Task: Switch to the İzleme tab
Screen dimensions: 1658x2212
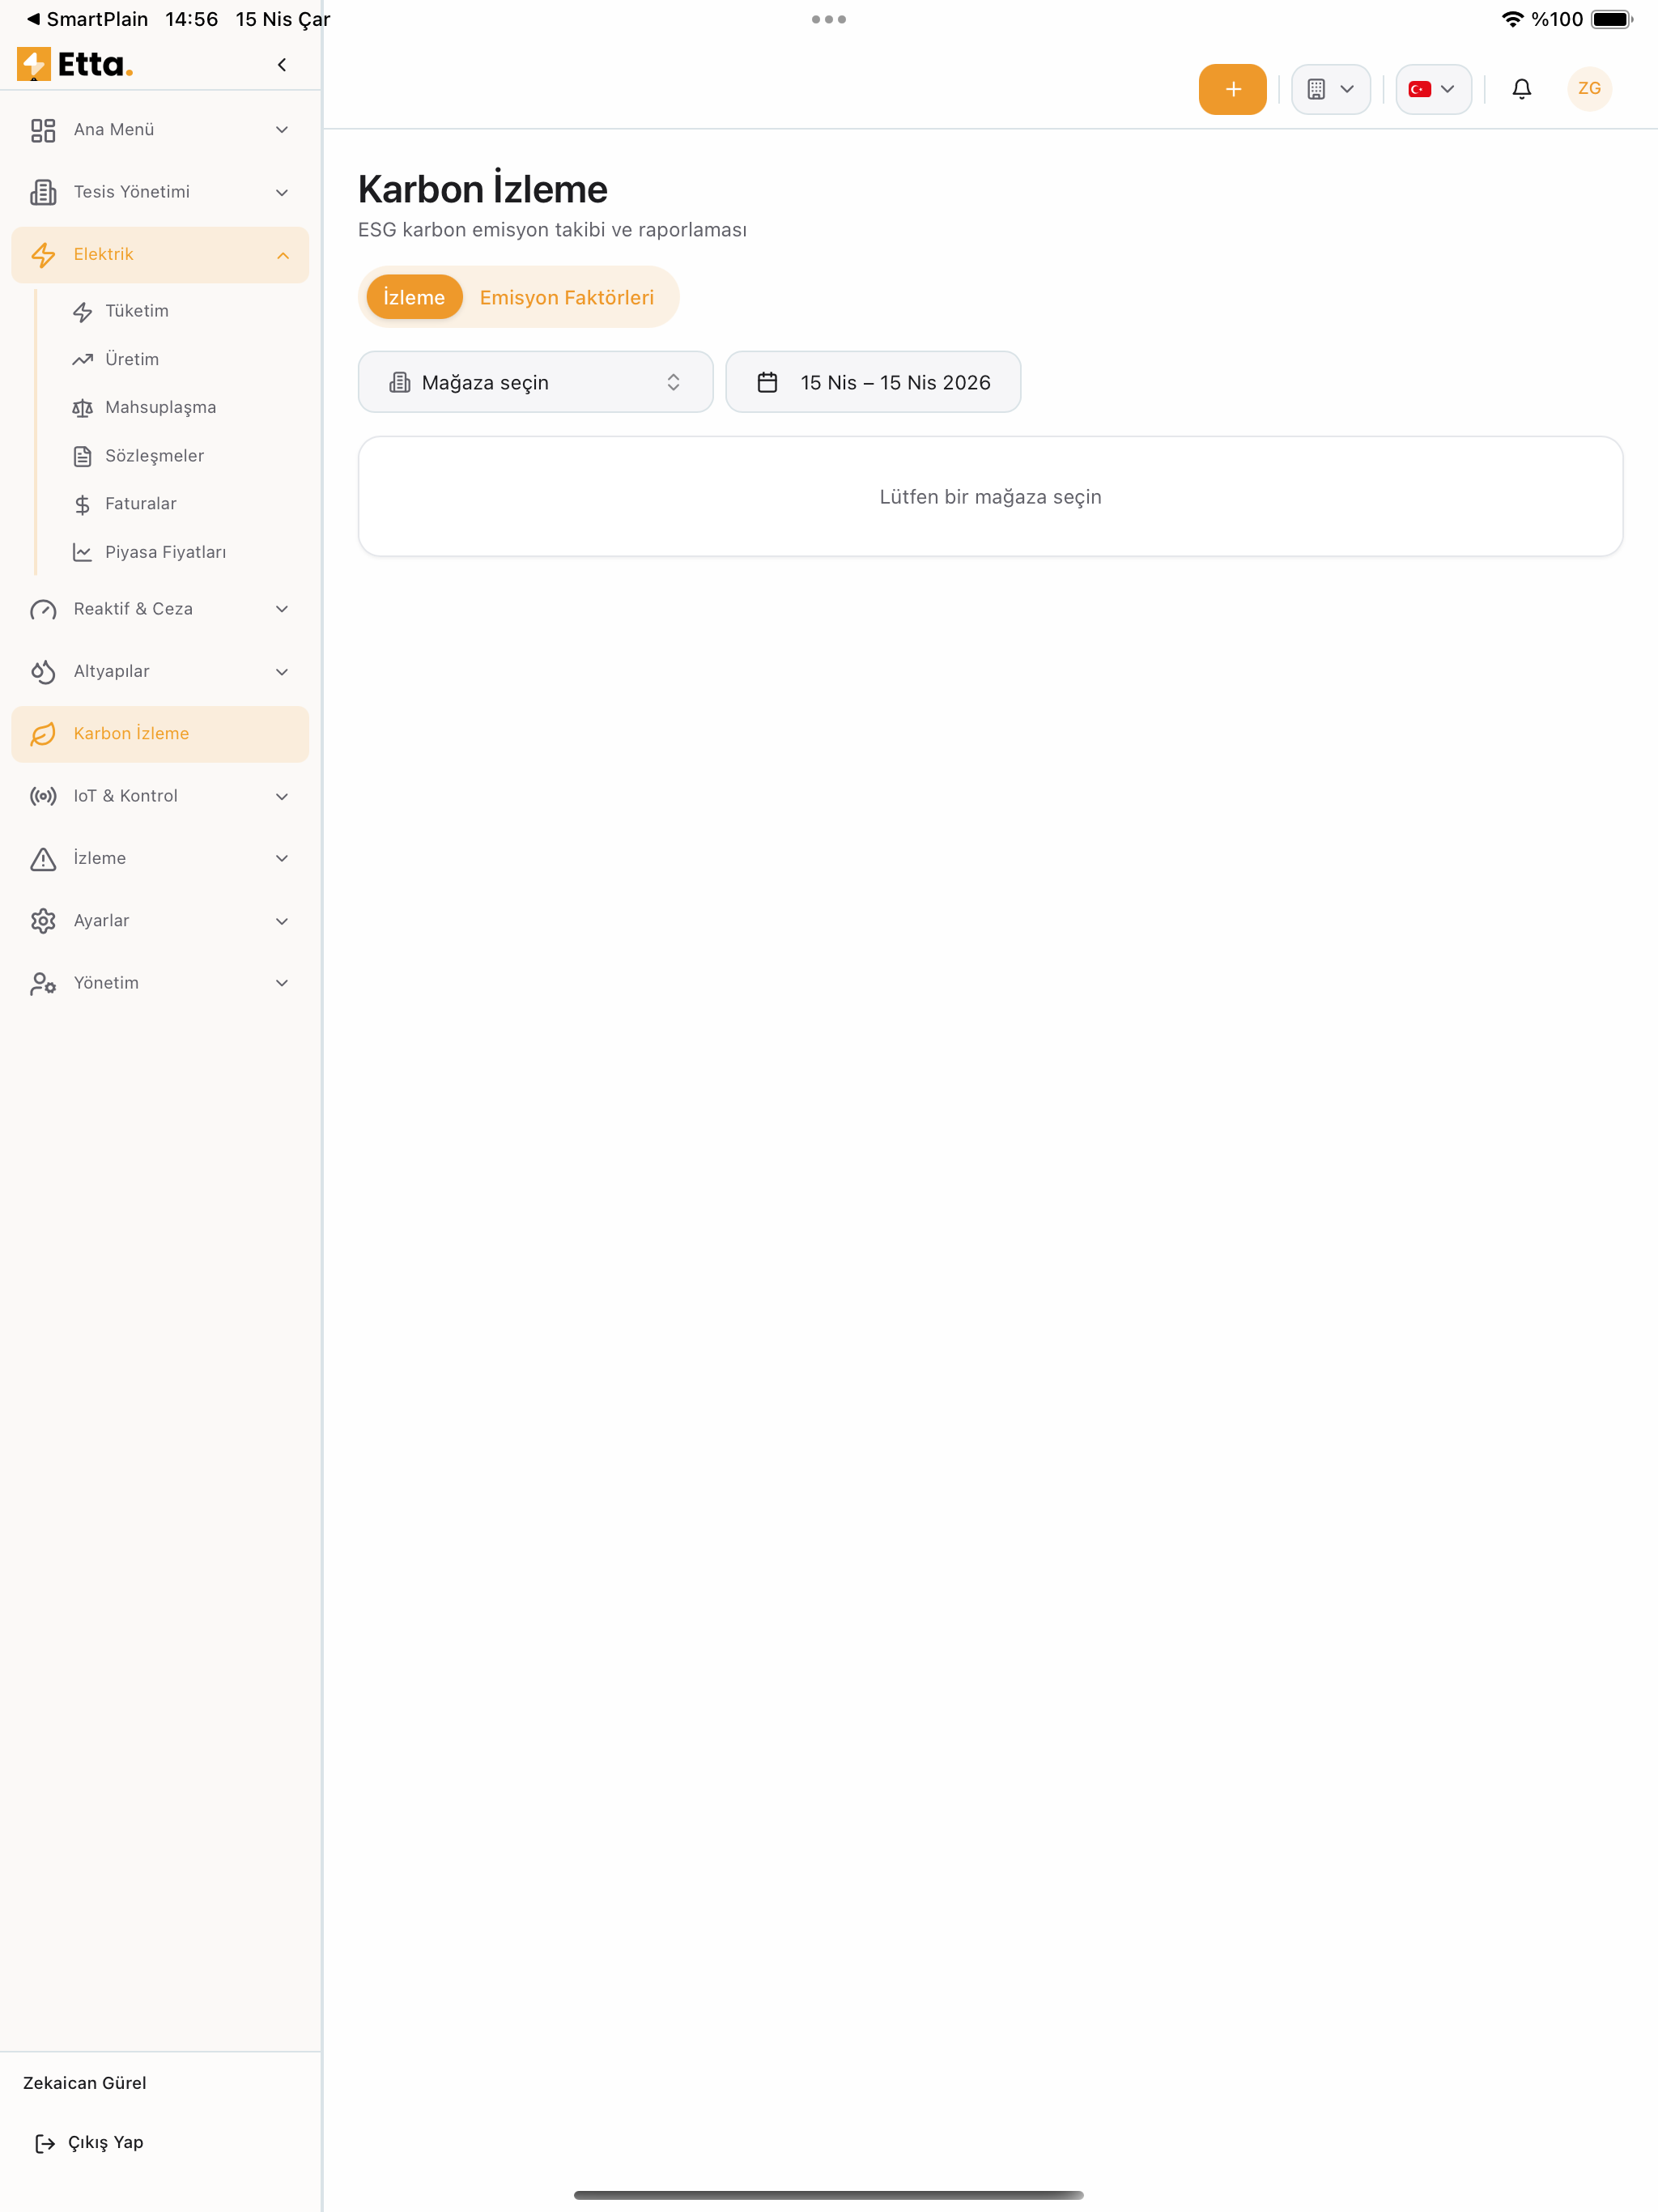Action: click(414, 297)
